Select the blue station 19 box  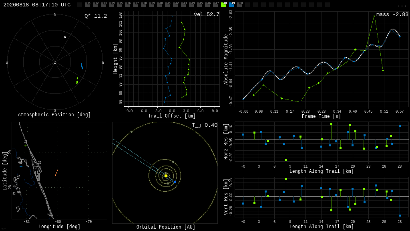231,5
